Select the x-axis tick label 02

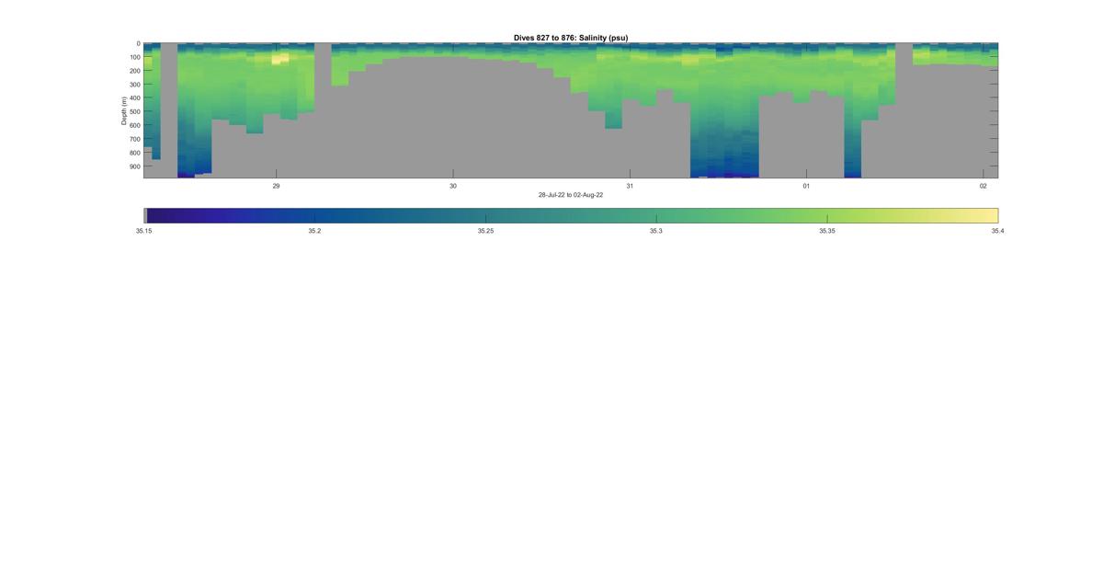point(984,186)
